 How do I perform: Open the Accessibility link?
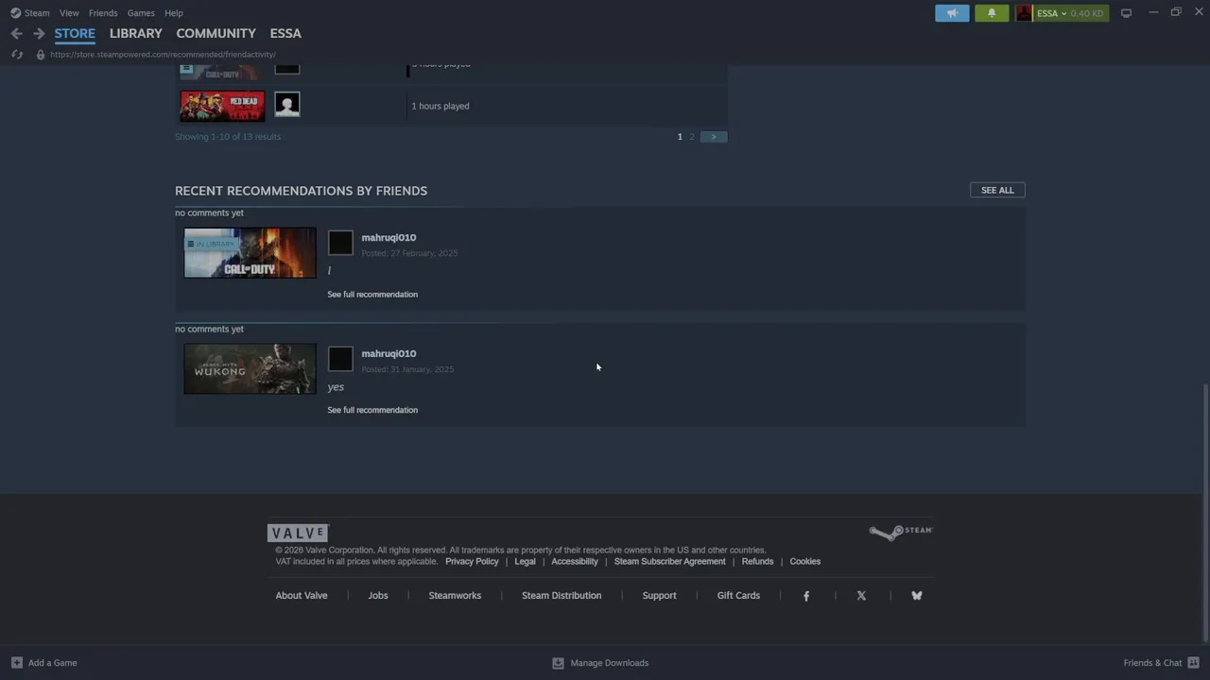tap(575, 562)
